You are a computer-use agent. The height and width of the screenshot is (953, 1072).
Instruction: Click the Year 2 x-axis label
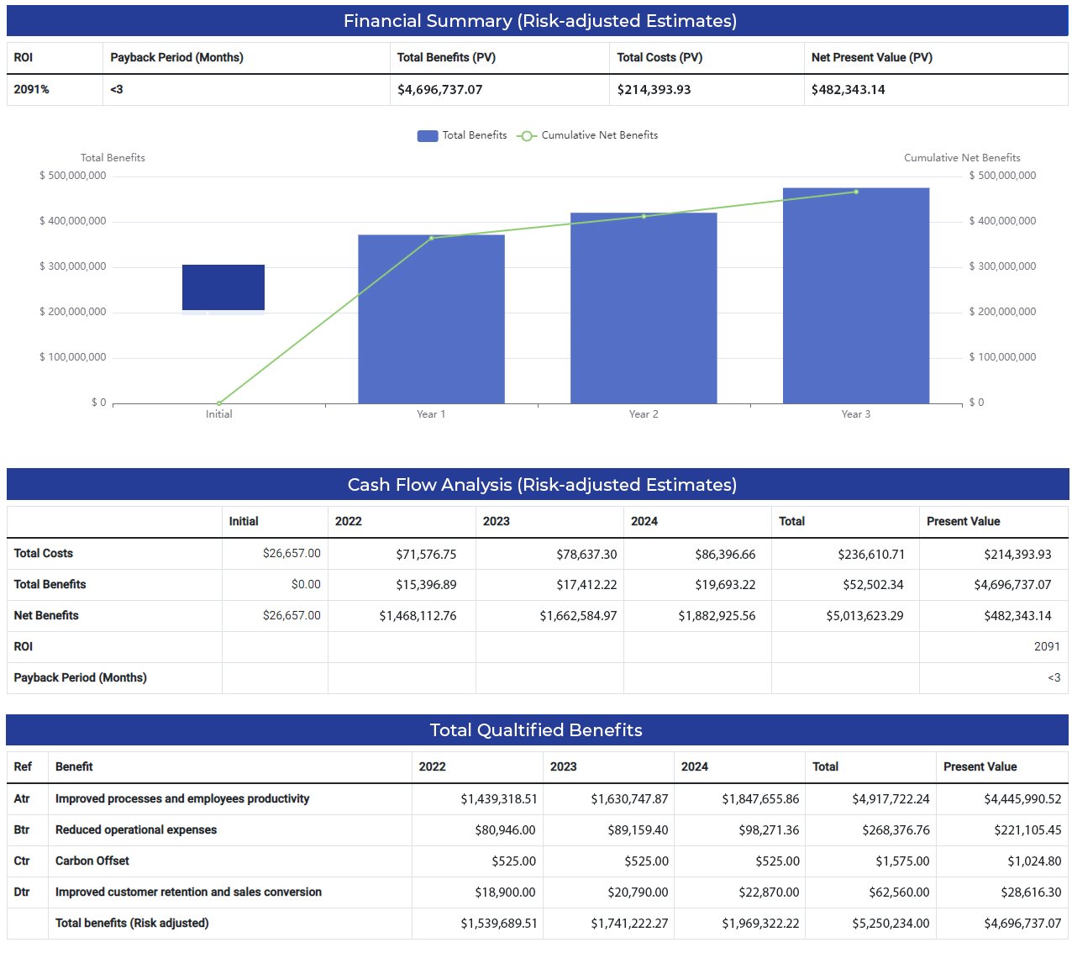(644, 414)
